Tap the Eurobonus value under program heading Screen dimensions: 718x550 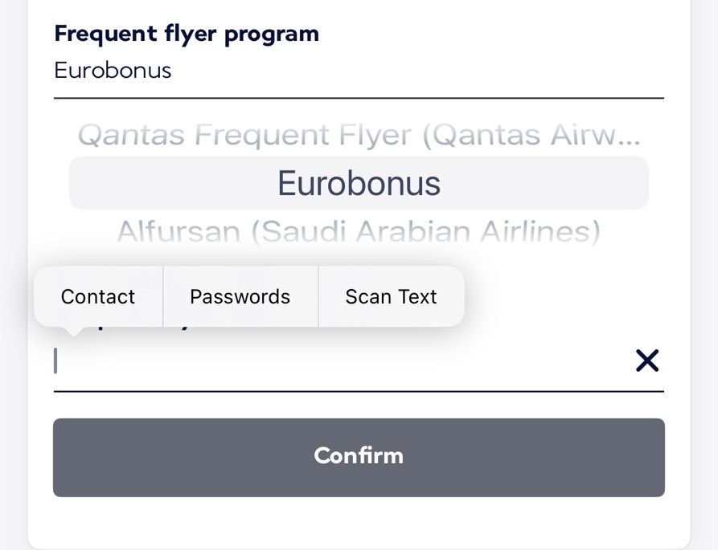tap(113, 70)
